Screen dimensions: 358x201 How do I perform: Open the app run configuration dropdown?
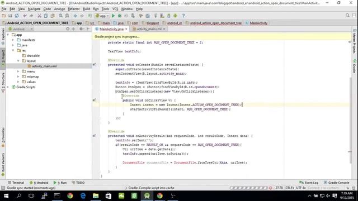pos(102,16)
